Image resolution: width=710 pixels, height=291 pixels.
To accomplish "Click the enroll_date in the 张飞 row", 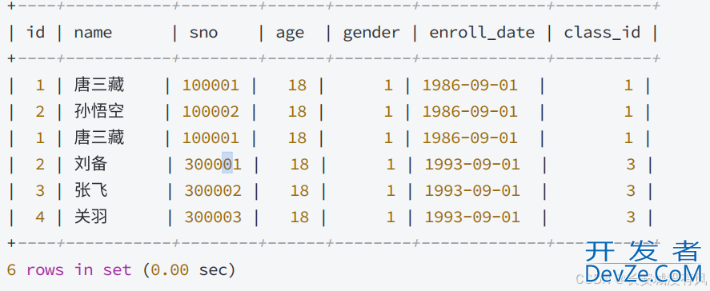I will click(x=472, y=190).
